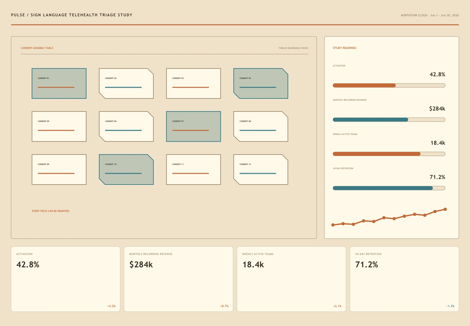Open the 30-Day Retention 71.2% card
Viewport: 470px width, 326px height.
click(x=404, y=279)
